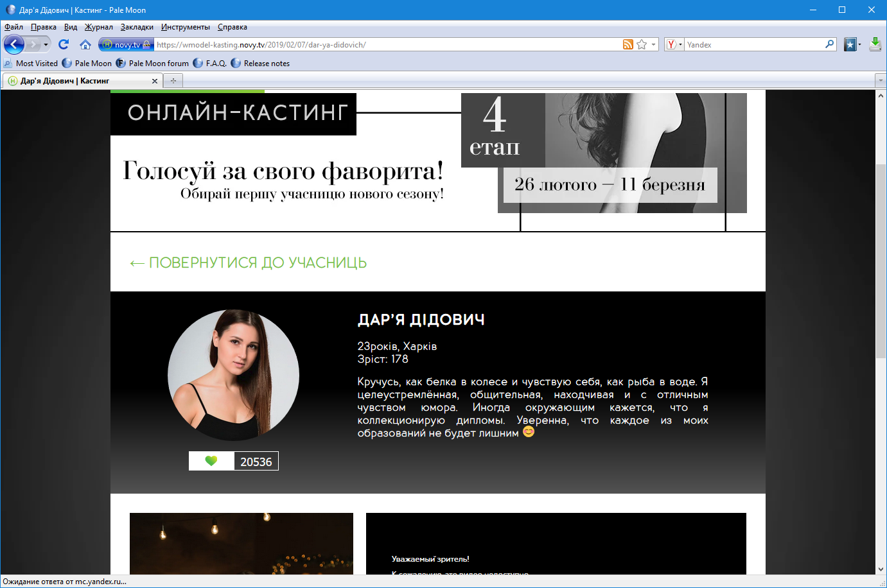Open the Pale Moon bookmark
The width and height of the screenshot is (887, 588).
[x=87, y=64]
